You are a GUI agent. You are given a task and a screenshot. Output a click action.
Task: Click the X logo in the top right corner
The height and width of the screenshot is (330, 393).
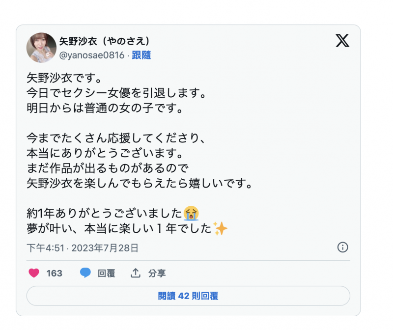(x=343, y=41)
